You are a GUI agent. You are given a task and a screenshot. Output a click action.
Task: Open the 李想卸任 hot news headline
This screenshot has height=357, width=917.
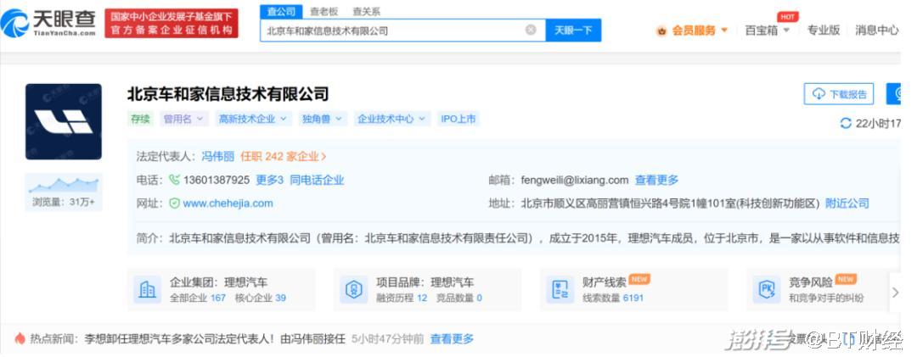(x=215, y=339)
